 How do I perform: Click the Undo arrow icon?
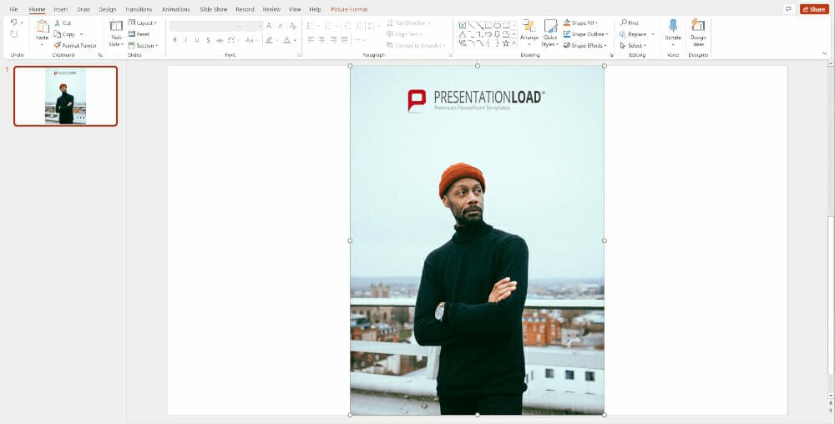click(x=14, y=23)
